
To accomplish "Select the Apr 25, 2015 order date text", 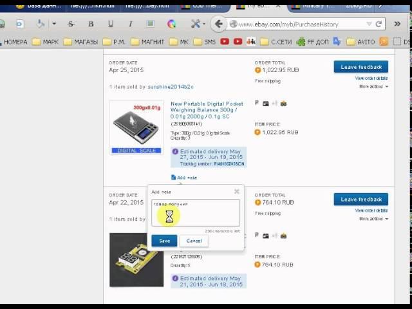I will [126, 70].
